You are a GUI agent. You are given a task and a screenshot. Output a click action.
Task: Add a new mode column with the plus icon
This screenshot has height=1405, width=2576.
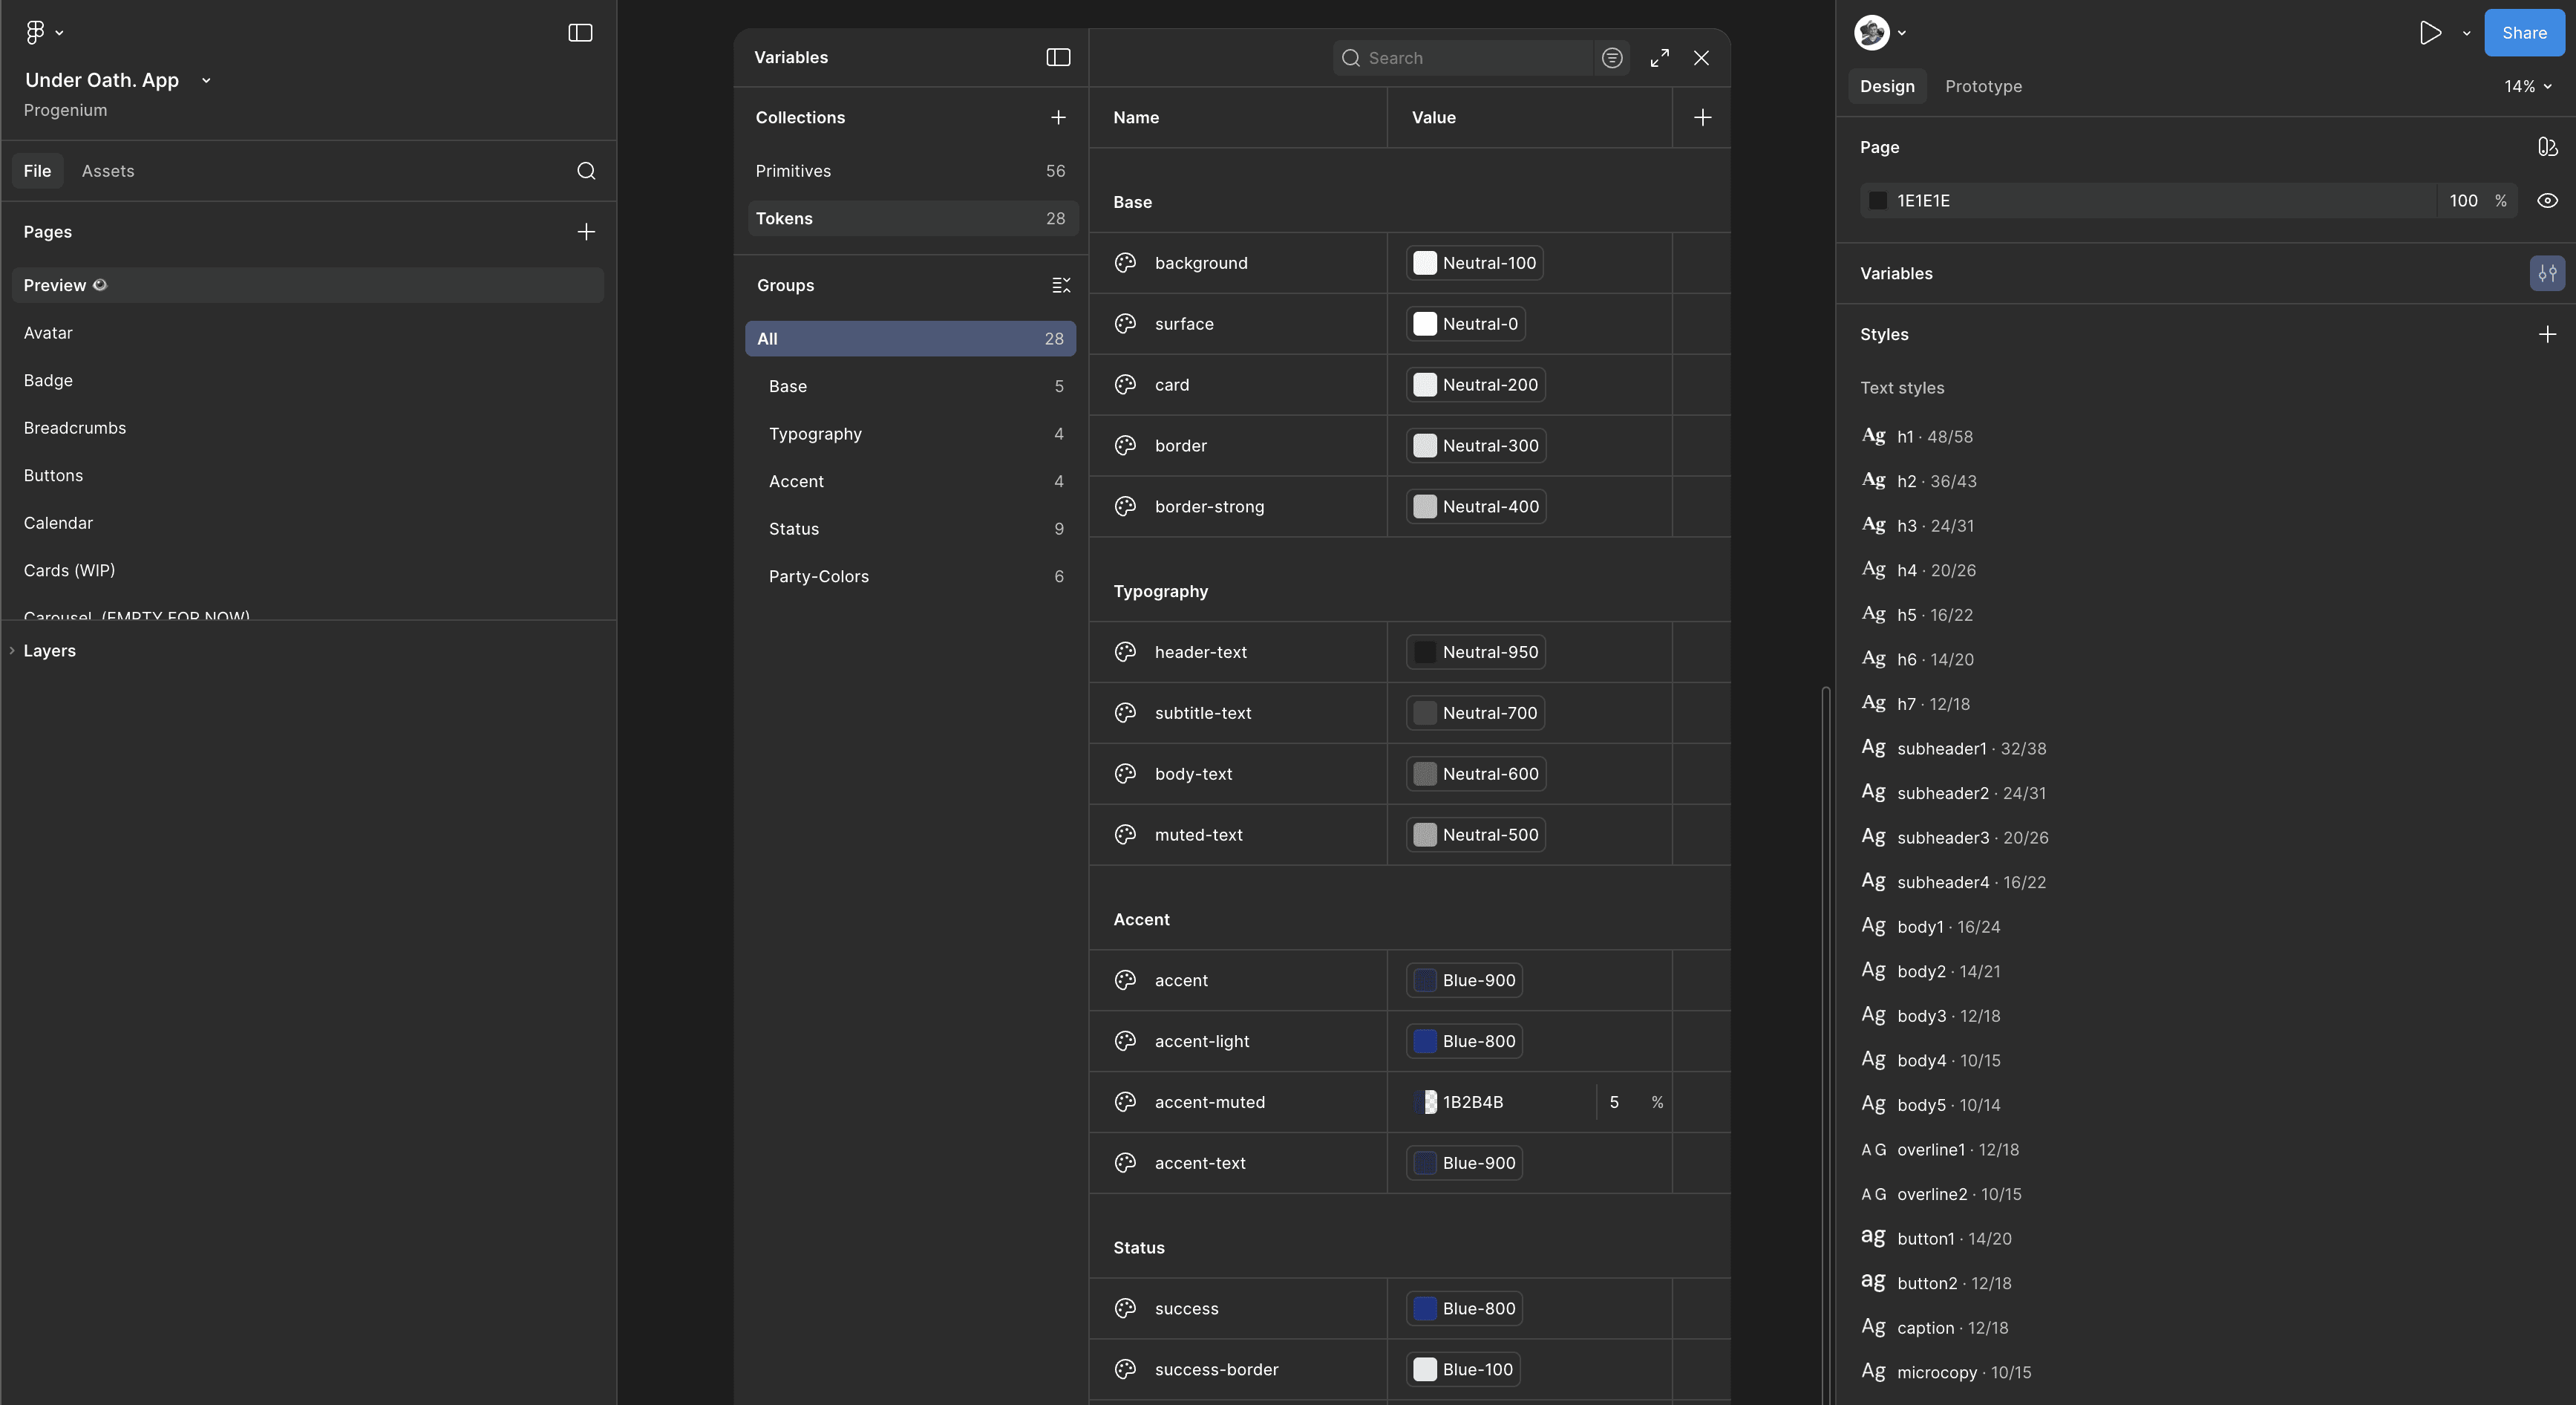pos(1702,118)
